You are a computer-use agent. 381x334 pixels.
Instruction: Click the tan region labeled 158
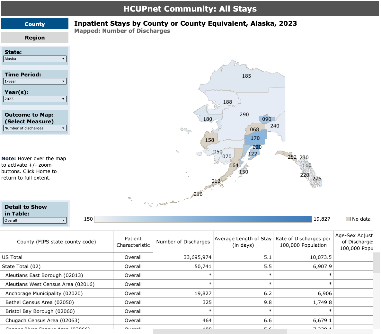click(x=210, y=140)
